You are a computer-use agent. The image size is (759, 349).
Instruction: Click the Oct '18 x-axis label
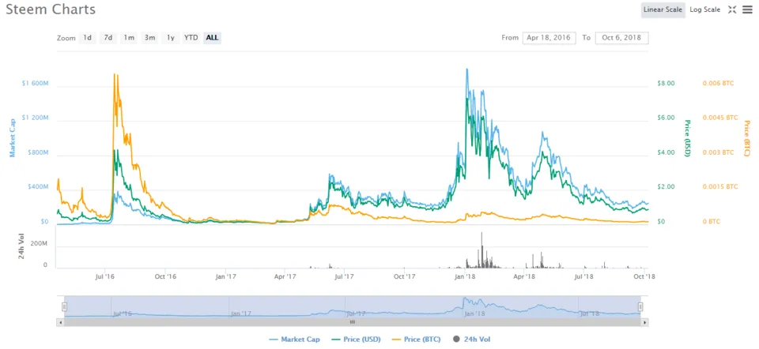tap(644, 276)
